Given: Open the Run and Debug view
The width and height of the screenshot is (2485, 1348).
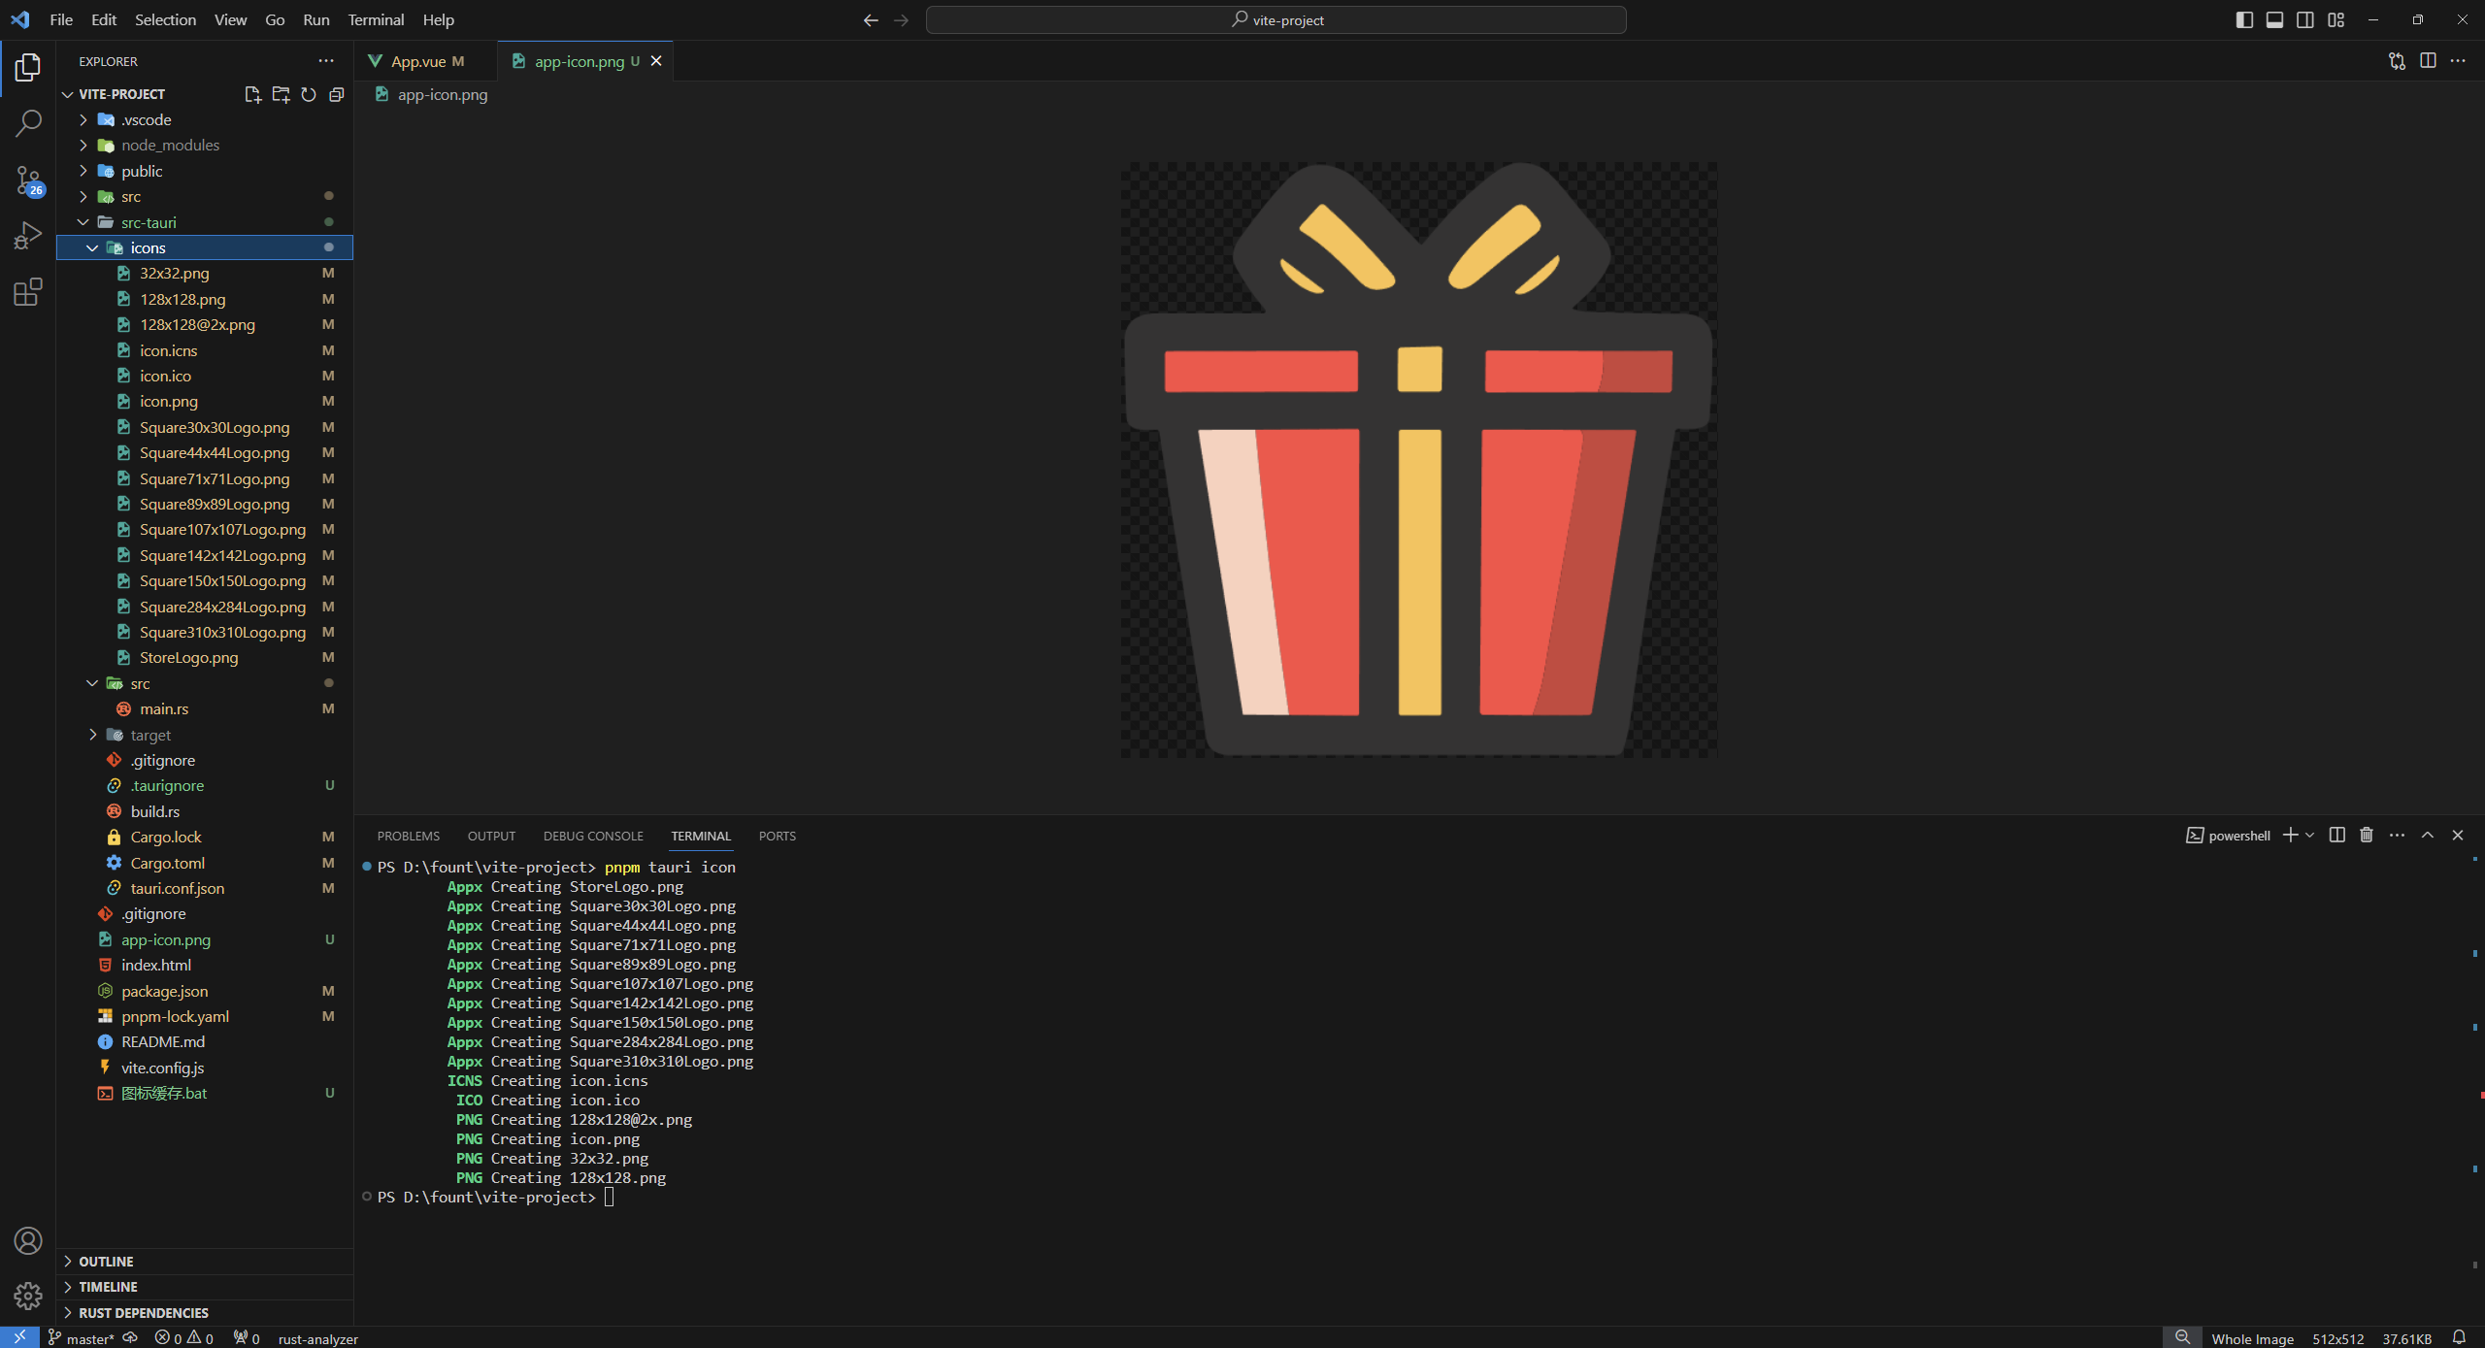Looking at the screenshot, I should coord(28,236).
